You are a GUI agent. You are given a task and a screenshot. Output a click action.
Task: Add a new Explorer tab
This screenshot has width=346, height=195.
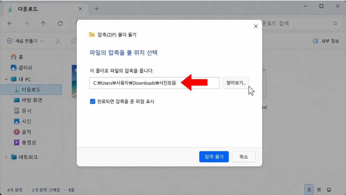(97, 9)
